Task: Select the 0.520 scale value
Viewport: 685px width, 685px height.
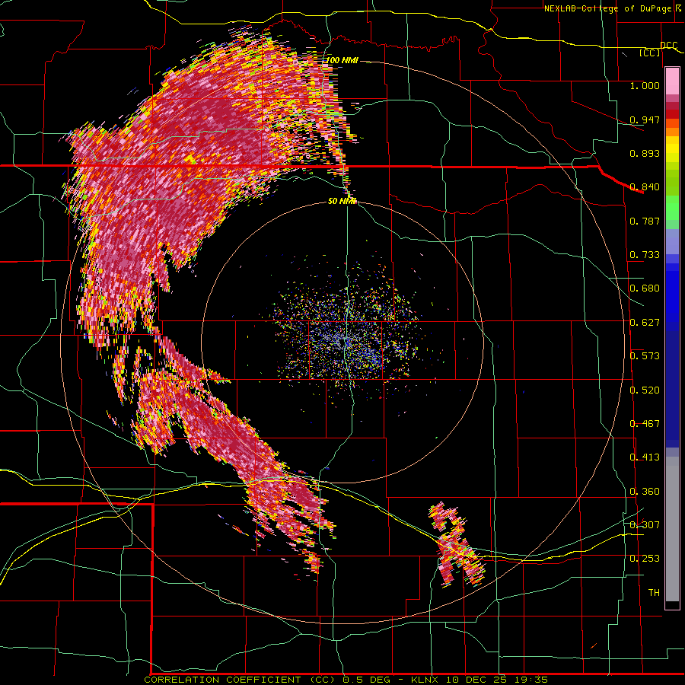Action: (645, 390)
